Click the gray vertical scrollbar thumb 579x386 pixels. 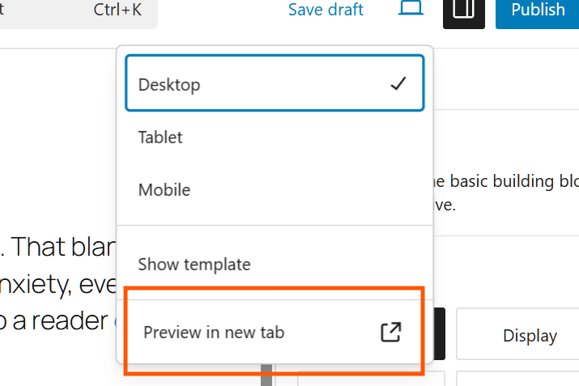[x=266, y=375]
